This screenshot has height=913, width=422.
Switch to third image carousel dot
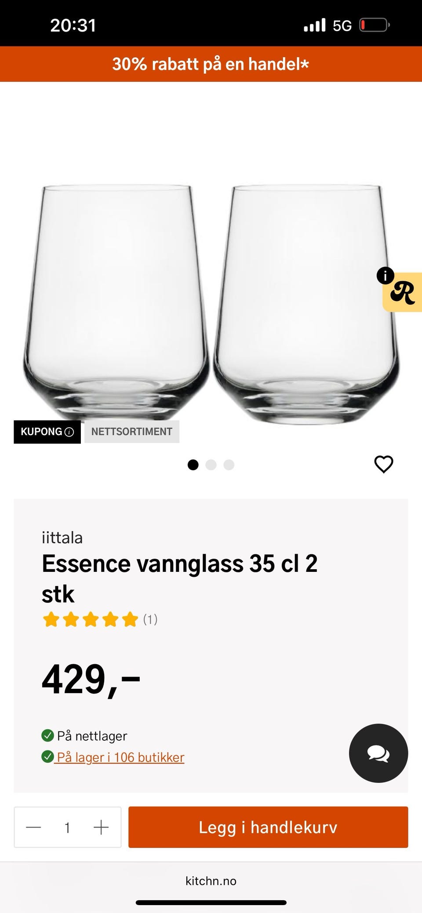[229, 465]
